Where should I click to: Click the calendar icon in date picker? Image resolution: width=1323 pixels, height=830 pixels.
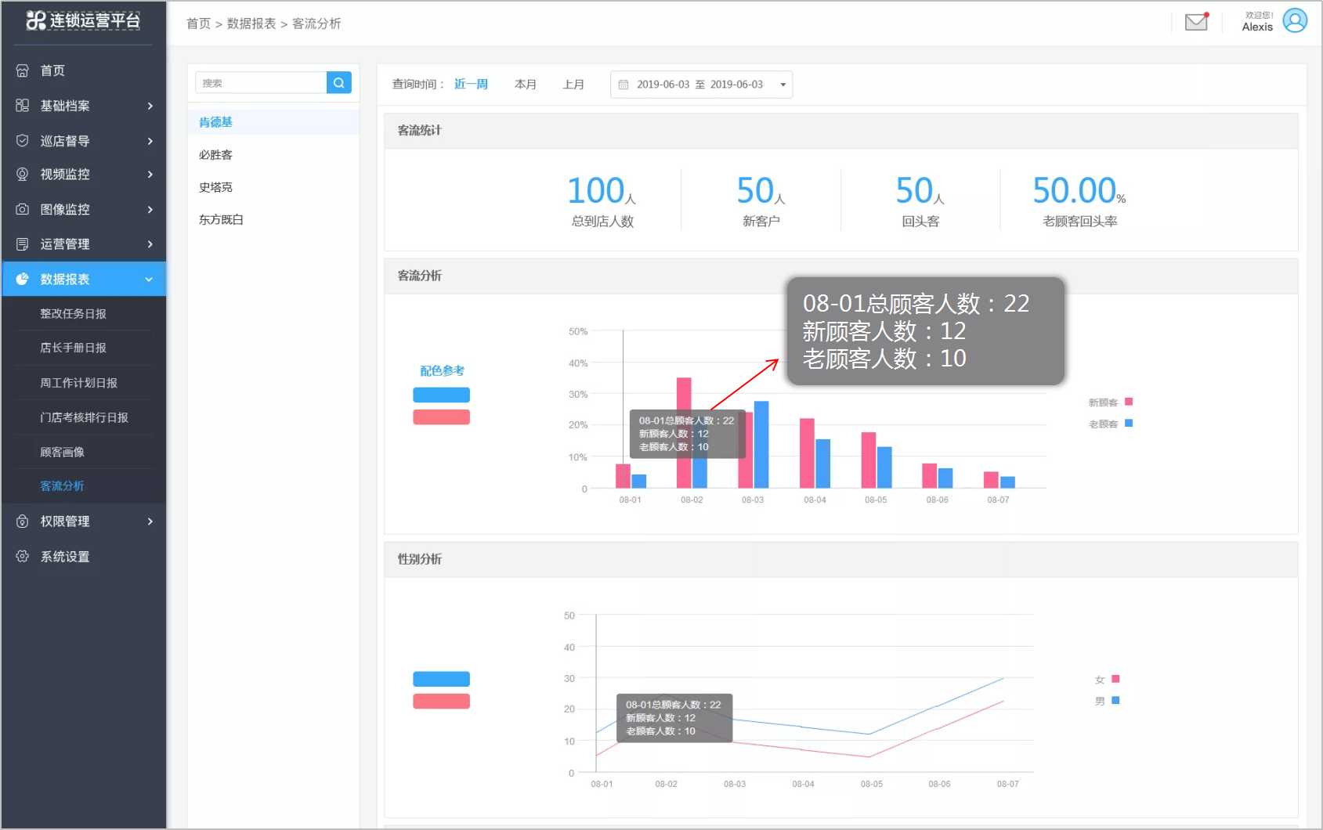624,85
